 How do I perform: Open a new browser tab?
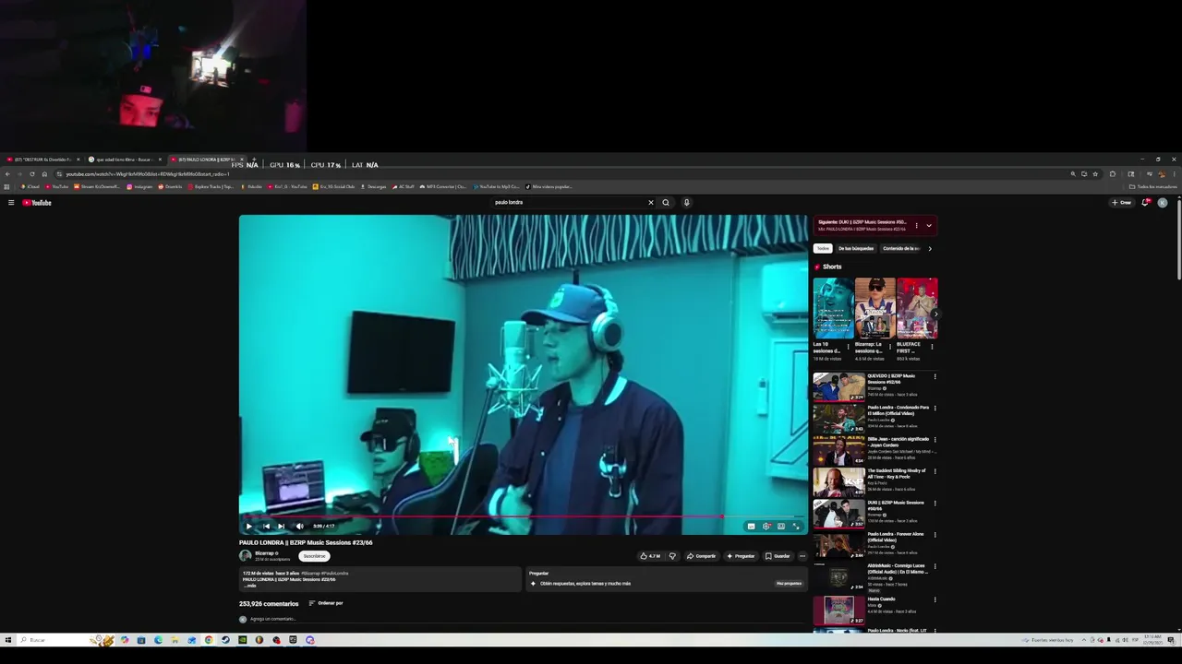click(254, 160)
